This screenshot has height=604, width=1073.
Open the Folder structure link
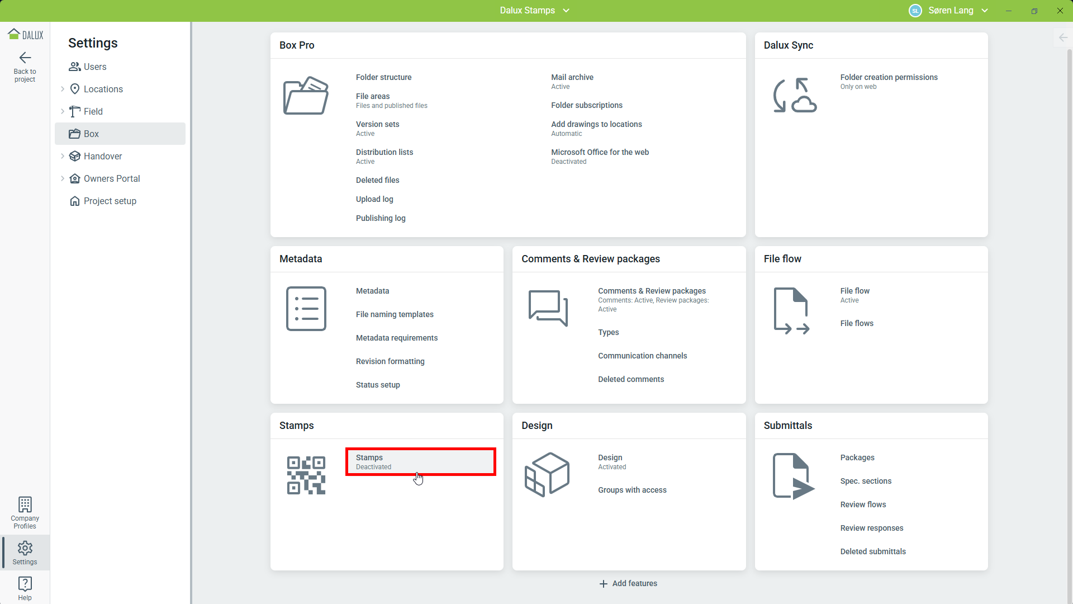tap(383, 77)
